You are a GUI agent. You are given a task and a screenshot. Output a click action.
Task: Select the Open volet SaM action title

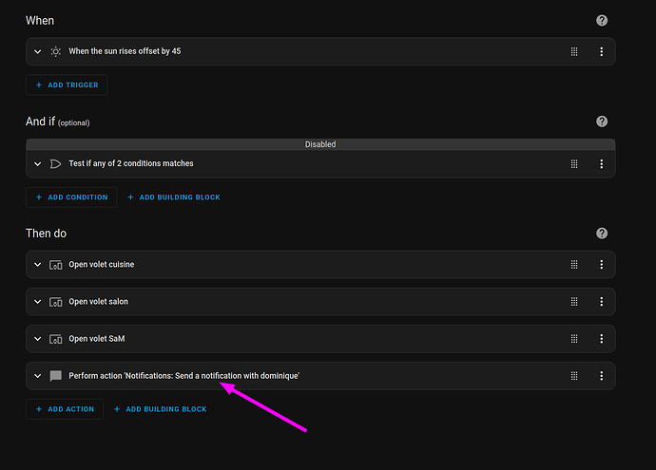click(x=98, y=339)
